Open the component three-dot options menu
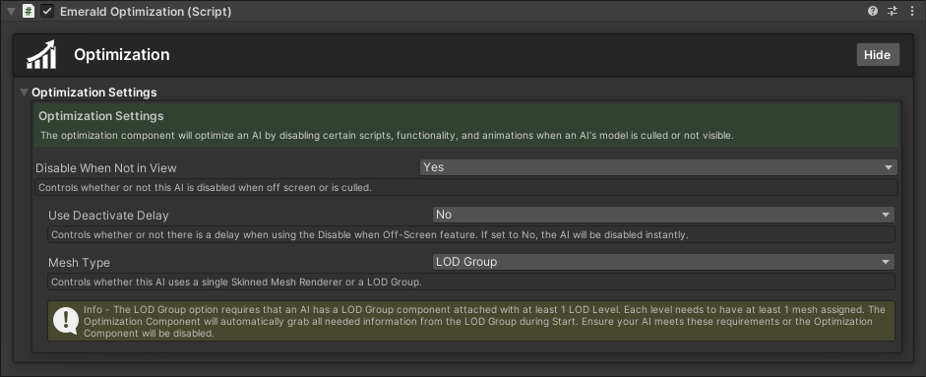Image resolution: width=926 pixels, height=377 pixels. (x=912, y=11)
